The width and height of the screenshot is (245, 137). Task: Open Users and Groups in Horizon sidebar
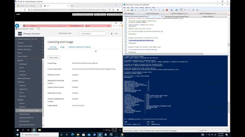point(24,78)
